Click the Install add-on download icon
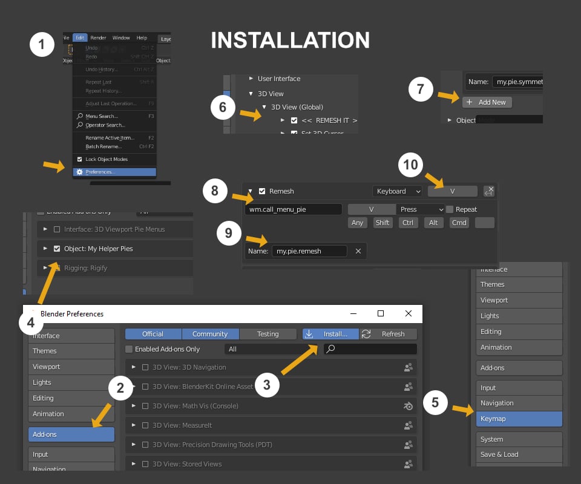The image size is (581, 484). pyautogui.click(x=309, y=334)
